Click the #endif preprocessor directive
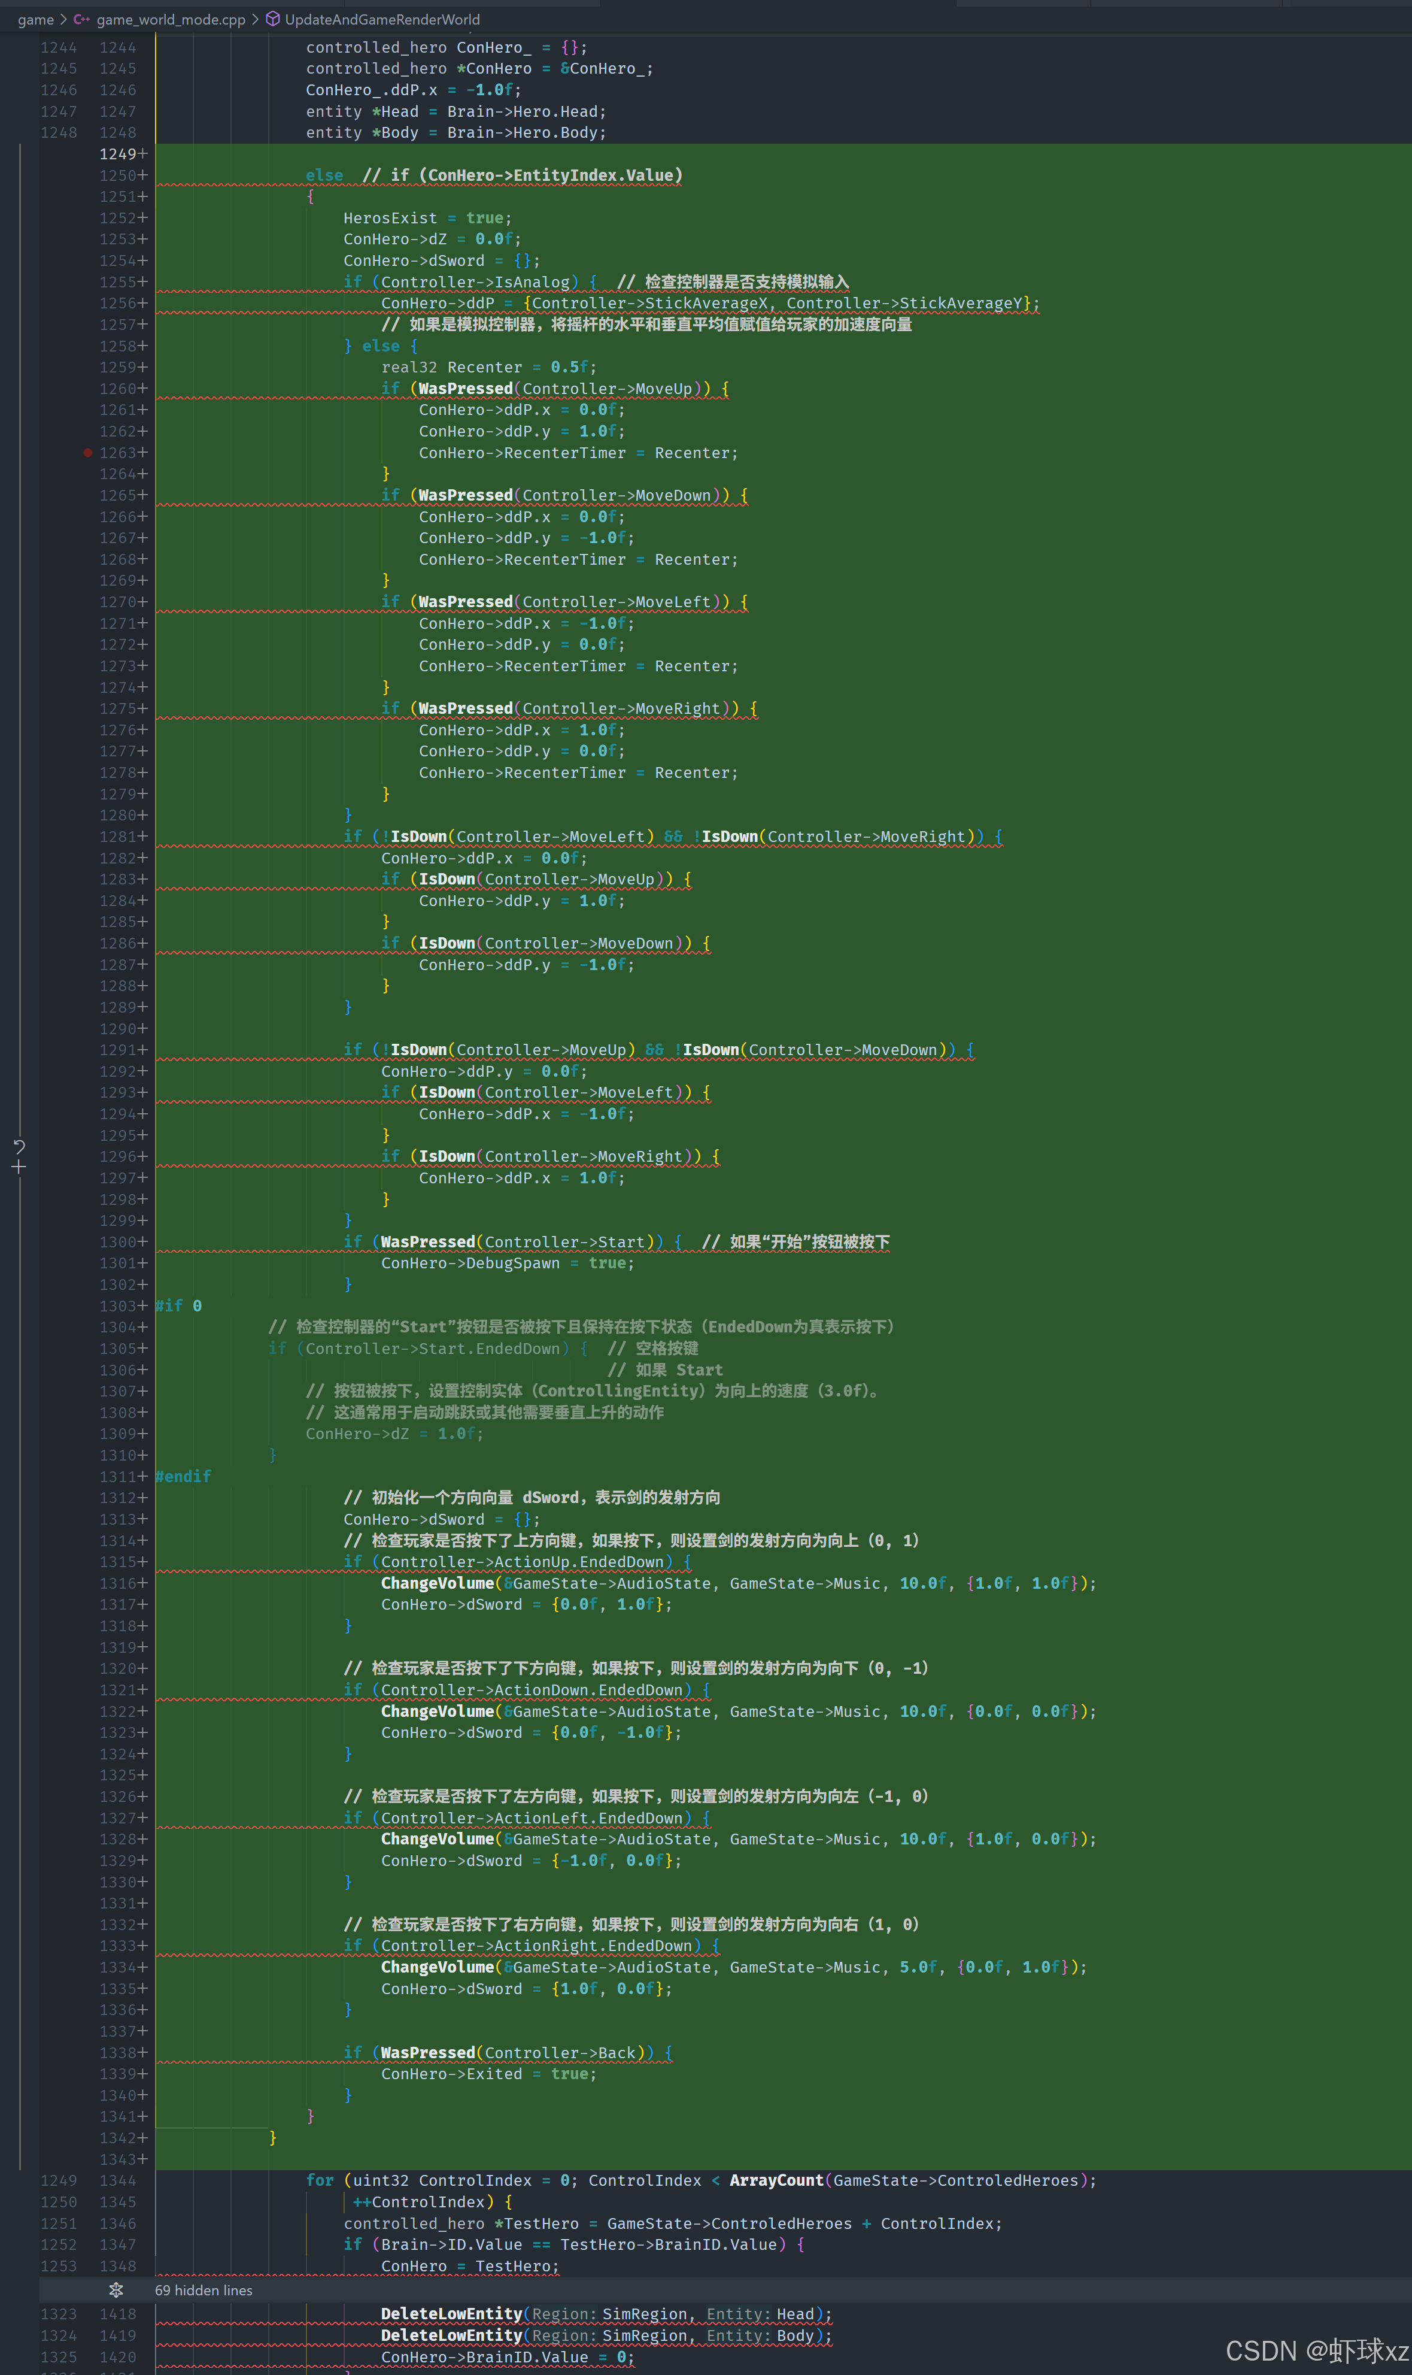 click(184, 1476)
